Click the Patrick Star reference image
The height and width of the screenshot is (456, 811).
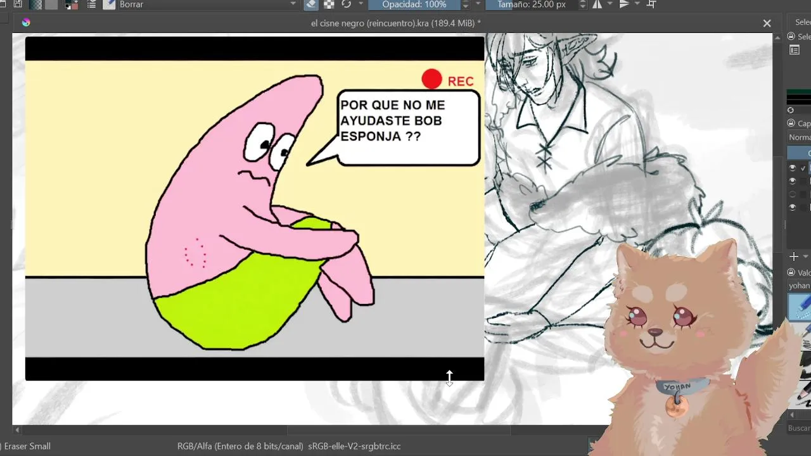point(255,208)
